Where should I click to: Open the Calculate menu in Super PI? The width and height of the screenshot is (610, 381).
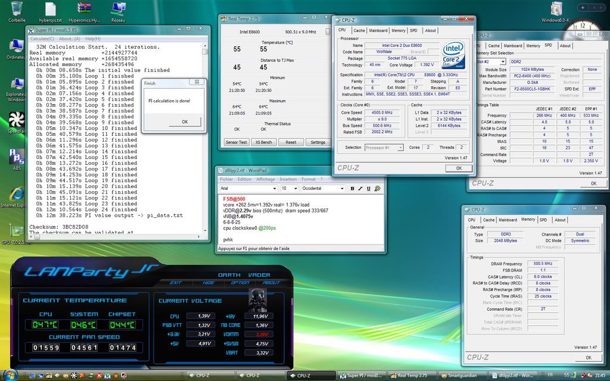(x=43, y=39)
